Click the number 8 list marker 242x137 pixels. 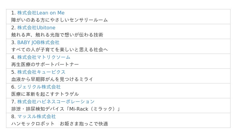click(13, 116)
